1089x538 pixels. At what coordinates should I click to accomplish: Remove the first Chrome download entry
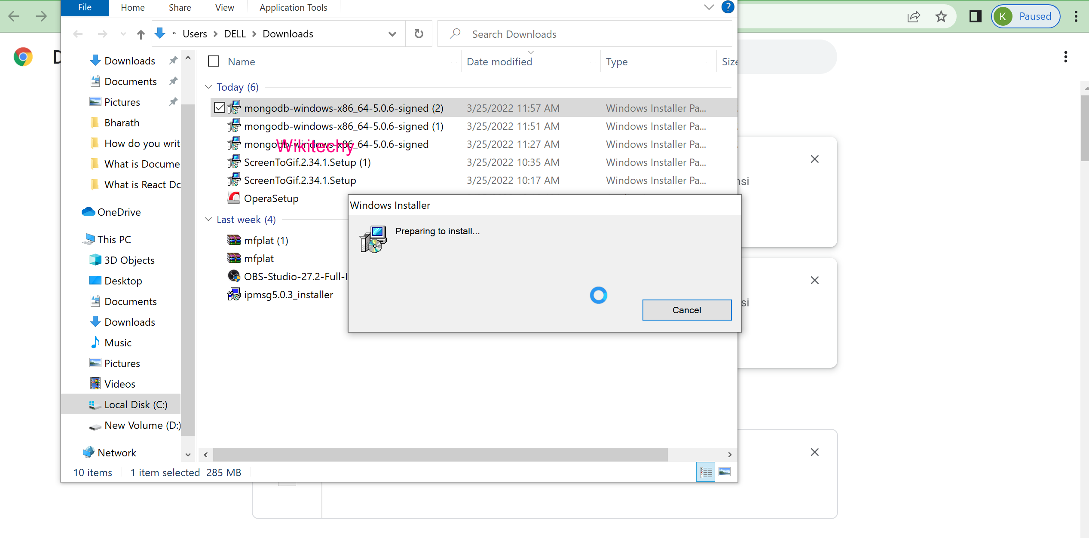tap(814, 159)
